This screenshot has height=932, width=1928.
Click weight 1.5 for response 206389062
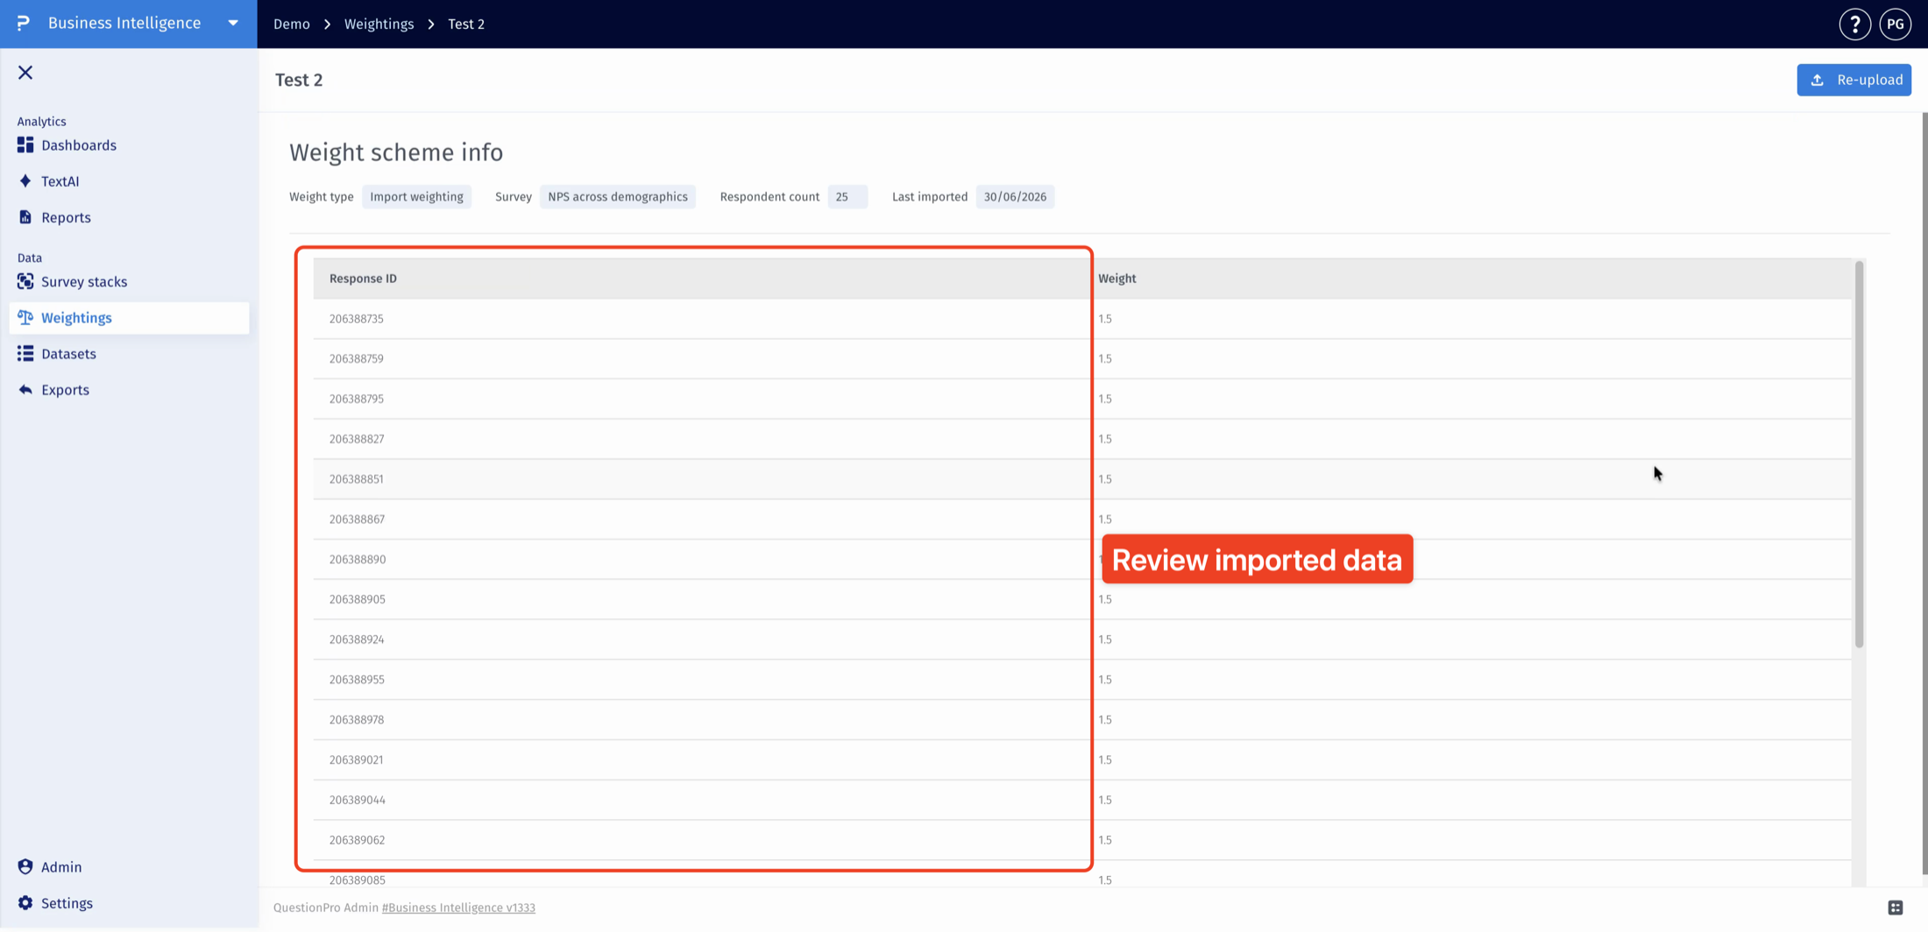(x=1105, y=840)
